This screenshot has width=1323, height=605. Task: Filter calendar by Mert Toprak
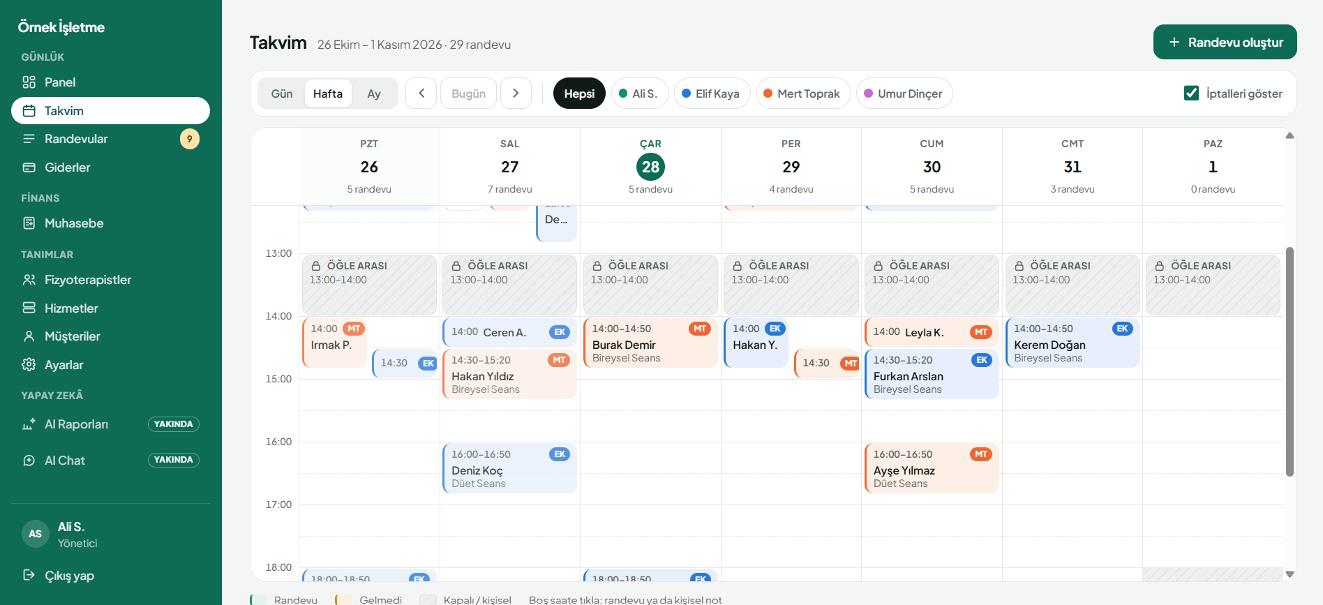point(803,94)
